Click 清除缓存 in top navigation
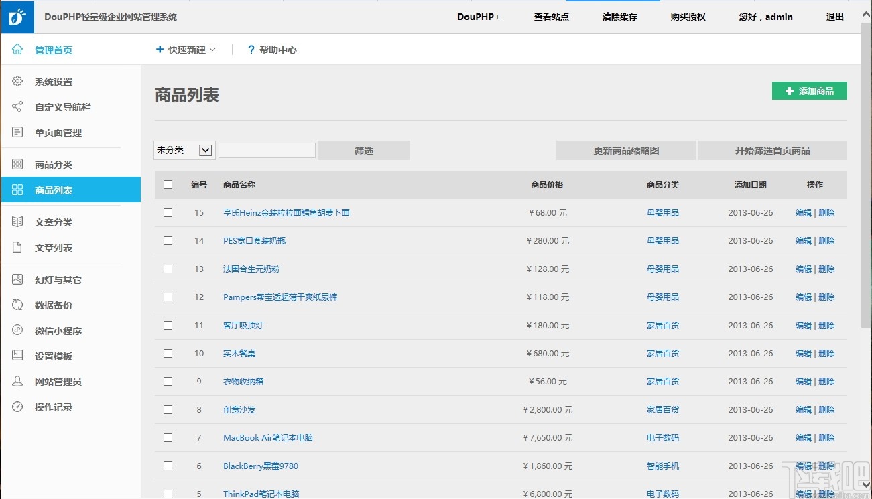The width and height of the screenshot is (872, 499). click(x=619, y=17)
